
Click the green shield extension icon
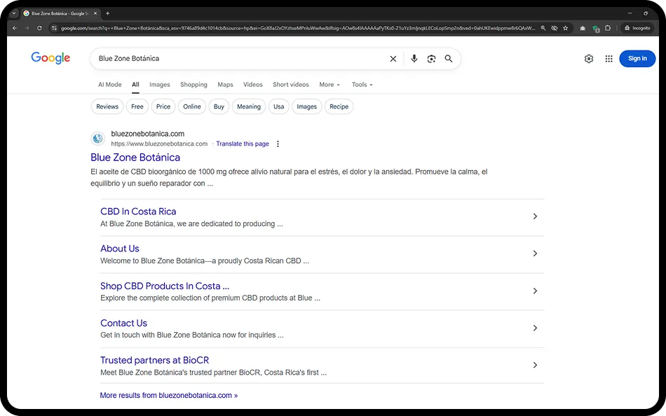pyautogui.click(x=596, y=29)
